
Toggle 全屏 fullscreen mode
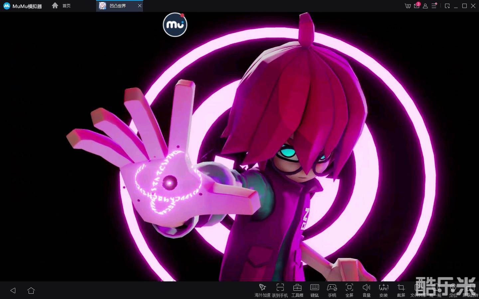349,290
